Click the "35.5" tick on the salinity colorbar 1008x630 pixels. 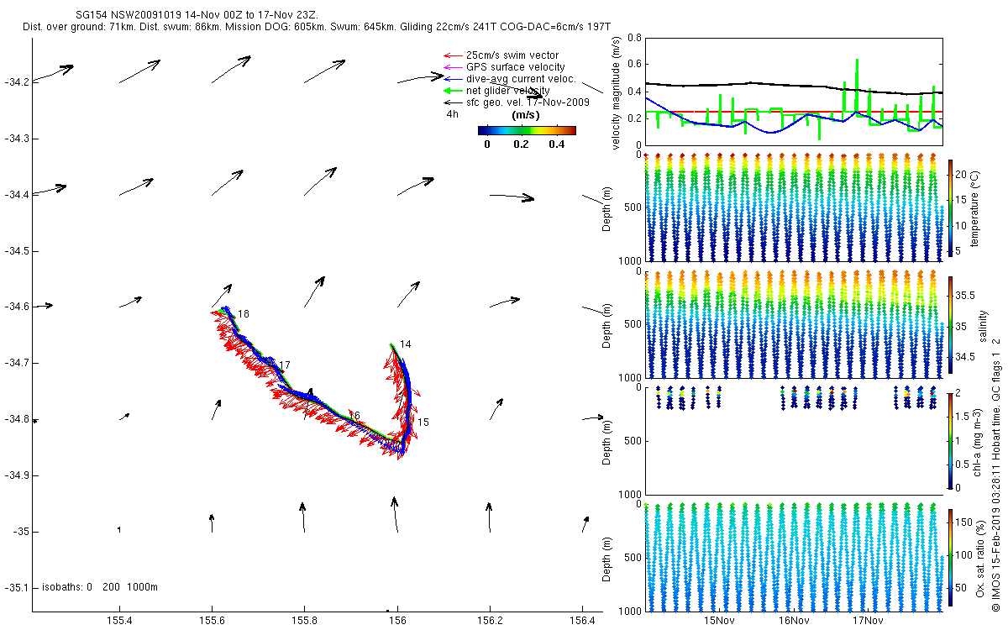coord(966,296)
